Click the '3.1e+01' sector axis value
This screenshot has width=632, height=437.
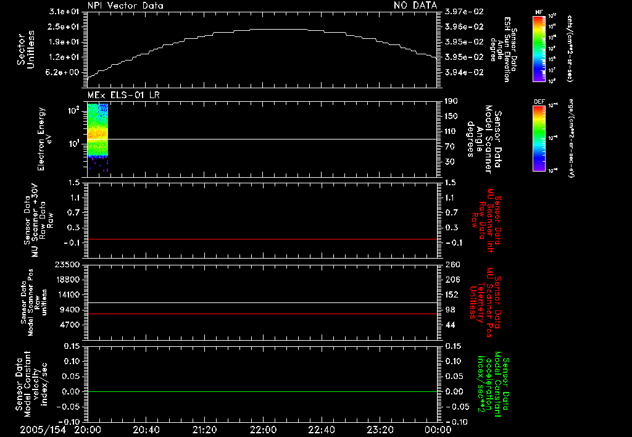click(x=64, y=12)
